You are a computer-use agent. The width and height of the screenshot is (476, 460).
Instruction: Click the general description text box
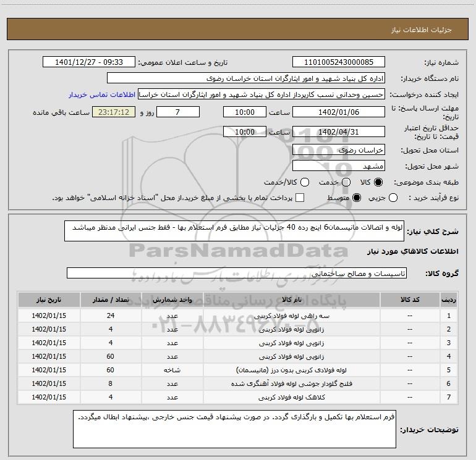click(x=234, y=231)
